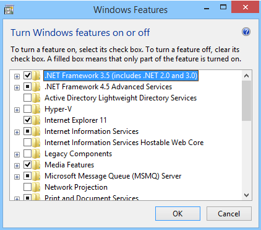Image resolution: width=261 pixels, height=230 pixels.
Task: Enable the Hyper-V checkbox
Action: point(27,109)
